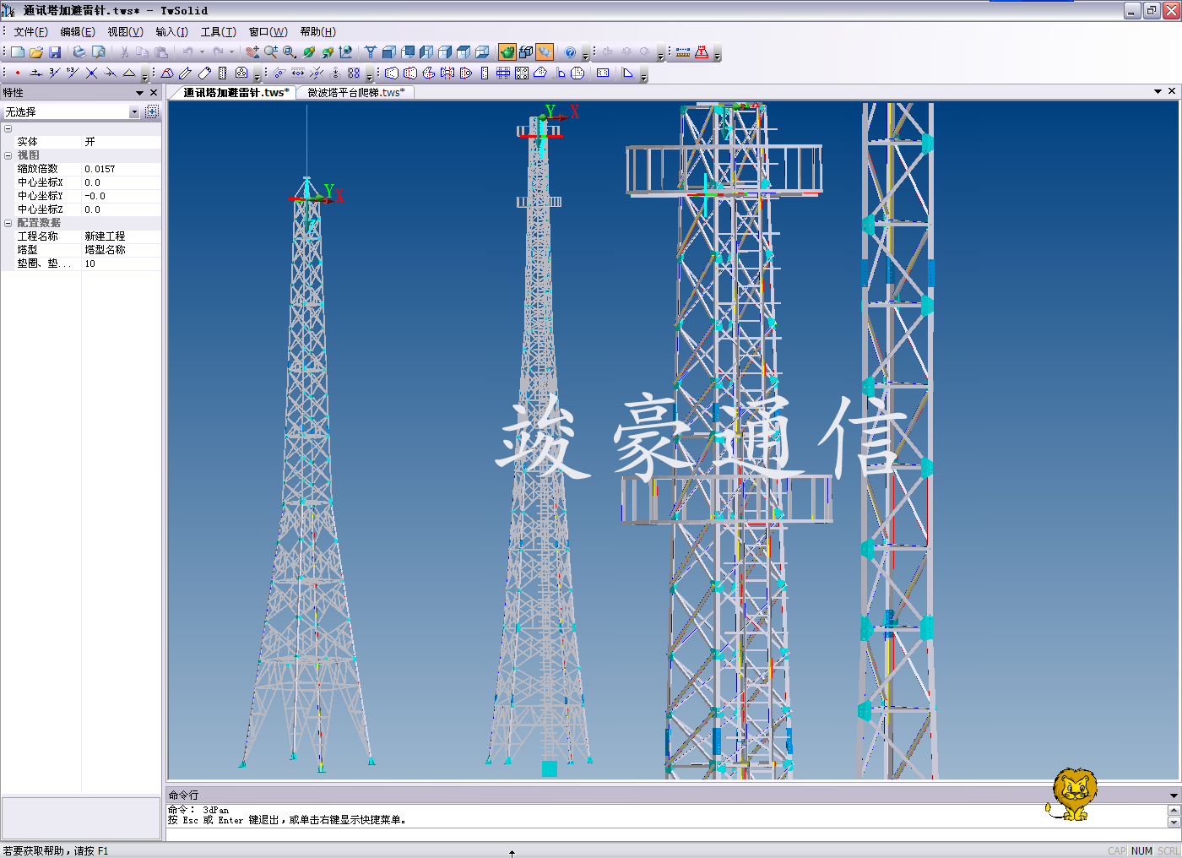This screenshot has width=1182, height=858.
Task: Collapse the 配置数据 property group
Action: (8, 223)
